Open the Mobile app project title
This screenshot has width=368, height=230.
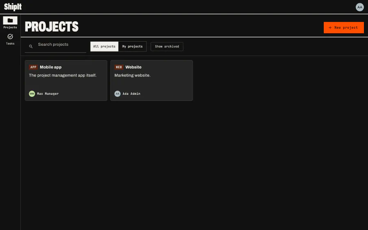click(x=51, y=67)
